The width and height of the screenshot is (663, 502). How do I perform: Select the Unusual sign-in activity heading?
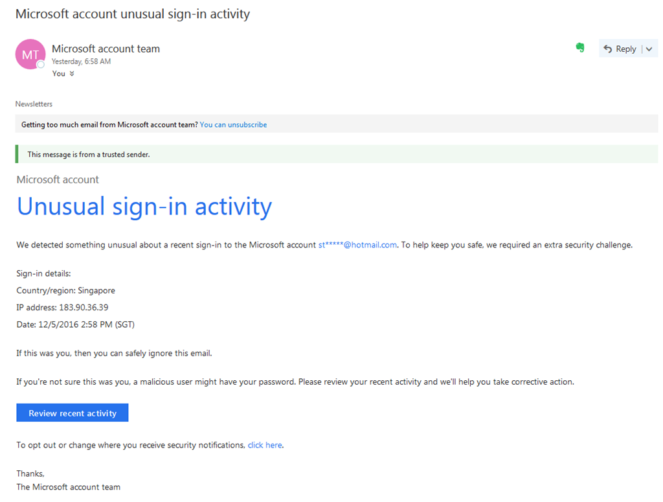pos(144,207)
